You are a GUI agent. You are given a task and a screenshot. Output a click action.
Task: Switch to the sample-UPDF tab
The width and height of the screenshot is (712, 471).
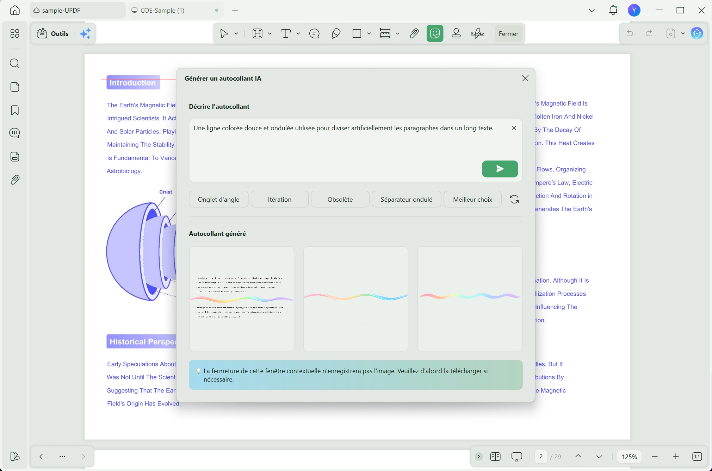61,10
